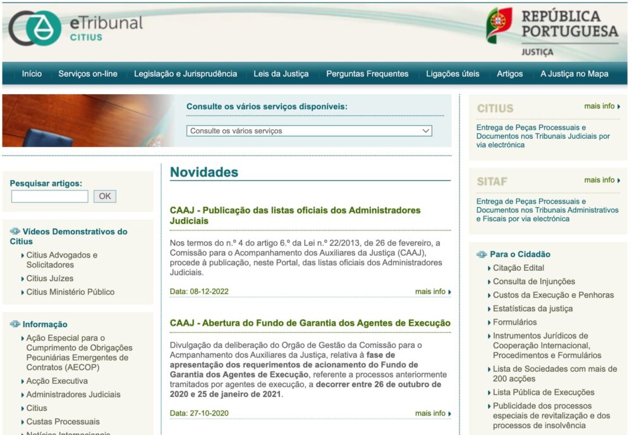Click the video icon beside Vídeos Demonstrativos do Citius
Screen dimensions: 632x435
tap(14, 231)
